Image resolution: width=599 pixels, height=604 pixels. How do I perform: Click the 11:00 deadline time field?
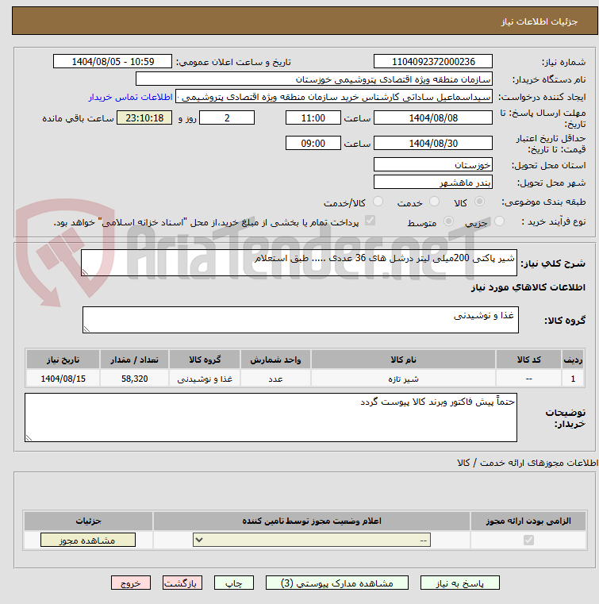pos(313,118)
